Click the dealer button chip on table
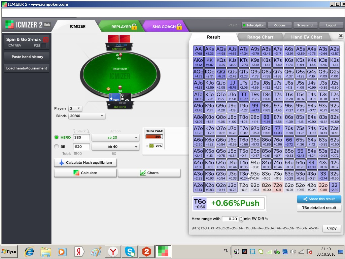 point(108,89)
